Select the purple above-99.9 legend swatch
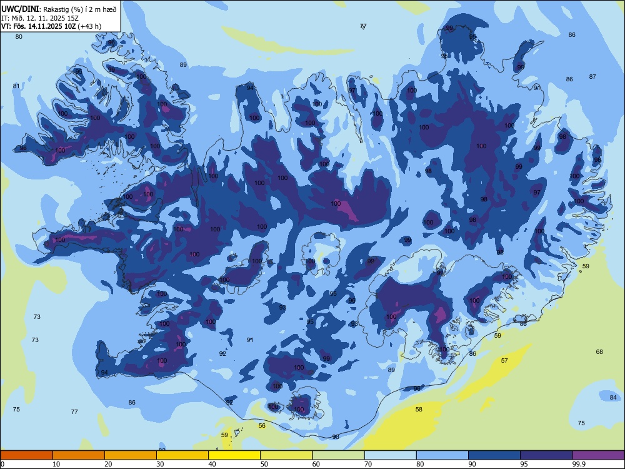This screenshot has height=469, width=625. tap(598, 455)
